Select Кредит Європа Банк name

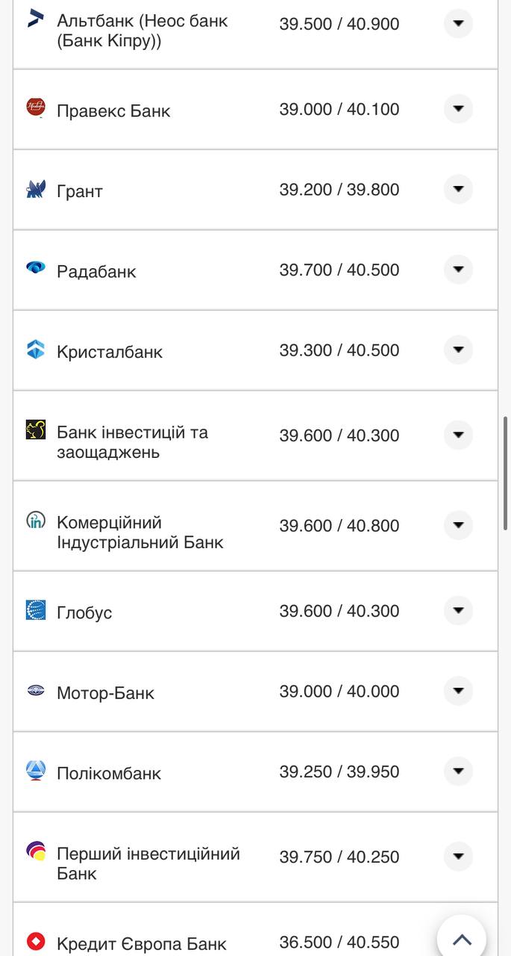141,944
